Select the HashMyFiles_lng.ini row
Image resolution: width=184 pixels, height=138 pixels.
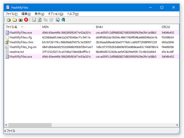[x=91, y=47]
